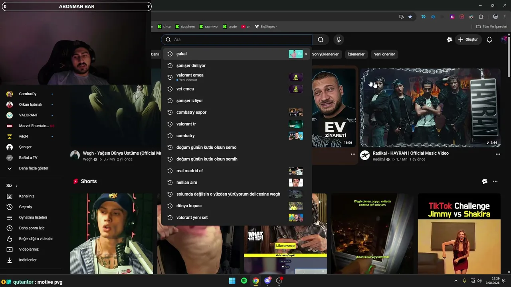Open the EloShapes bookmark

(x=266, y=27)
